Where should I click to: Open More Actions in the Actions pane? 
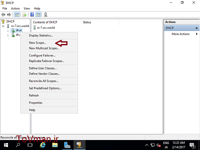pos(180,34)
